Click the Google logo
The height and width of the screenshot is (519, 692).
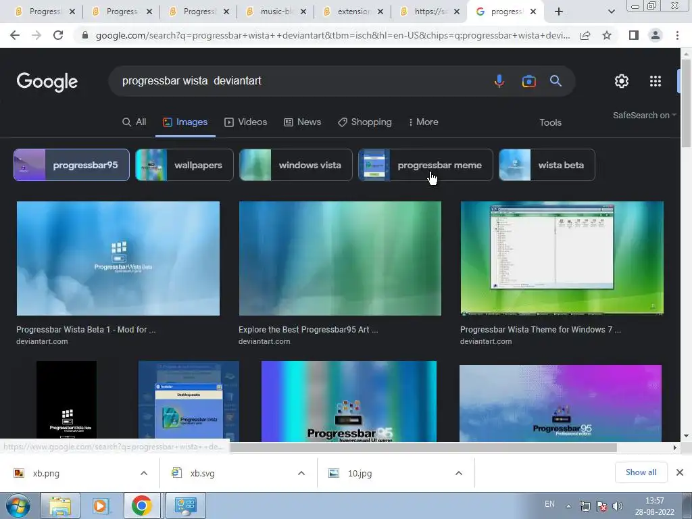click(x=47, y=82)
